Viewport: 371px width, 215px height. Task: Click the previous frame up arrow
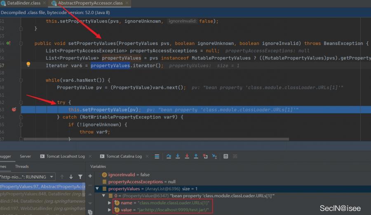point(62,177)
